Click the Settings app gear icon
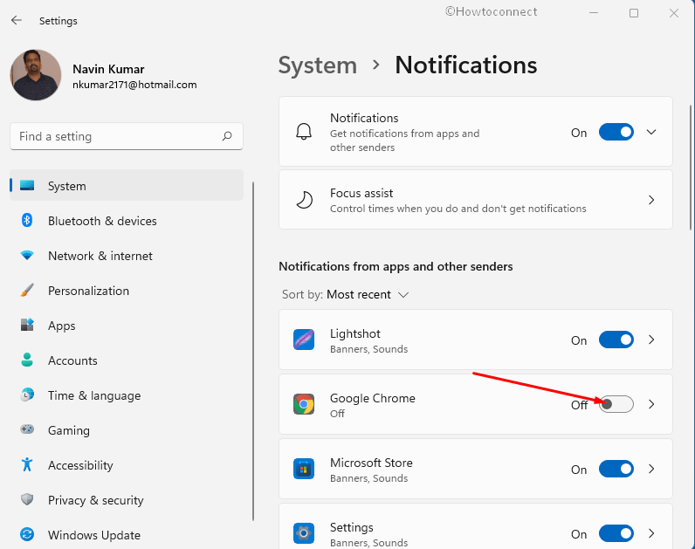695x549 pixels. click(304, 533)
